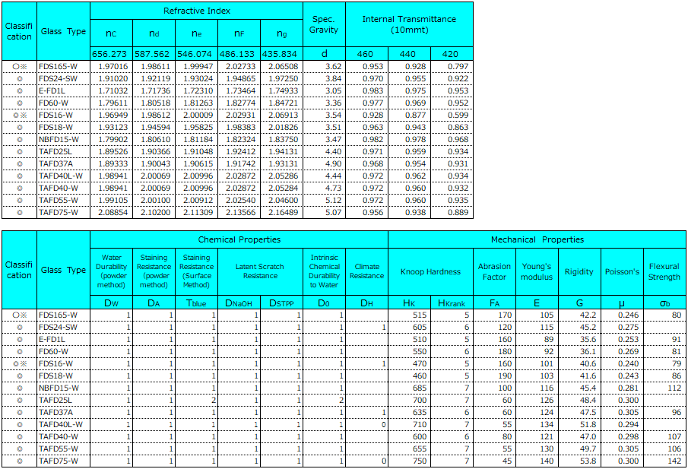Select the Internal Transmittance (10mmt) header
The width and height of the screenshot is (688, 469).
pyautogui.click(x=409, y=24)
